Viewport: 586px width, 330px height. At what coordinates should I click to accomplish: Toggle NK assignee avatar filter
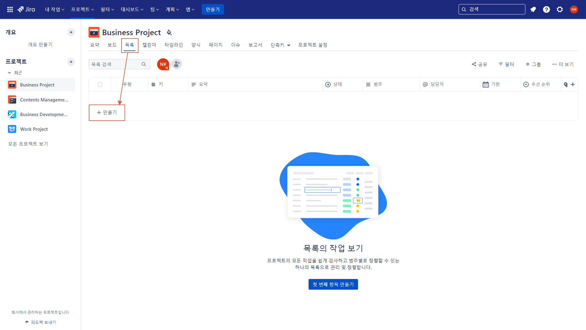[163, 64]
